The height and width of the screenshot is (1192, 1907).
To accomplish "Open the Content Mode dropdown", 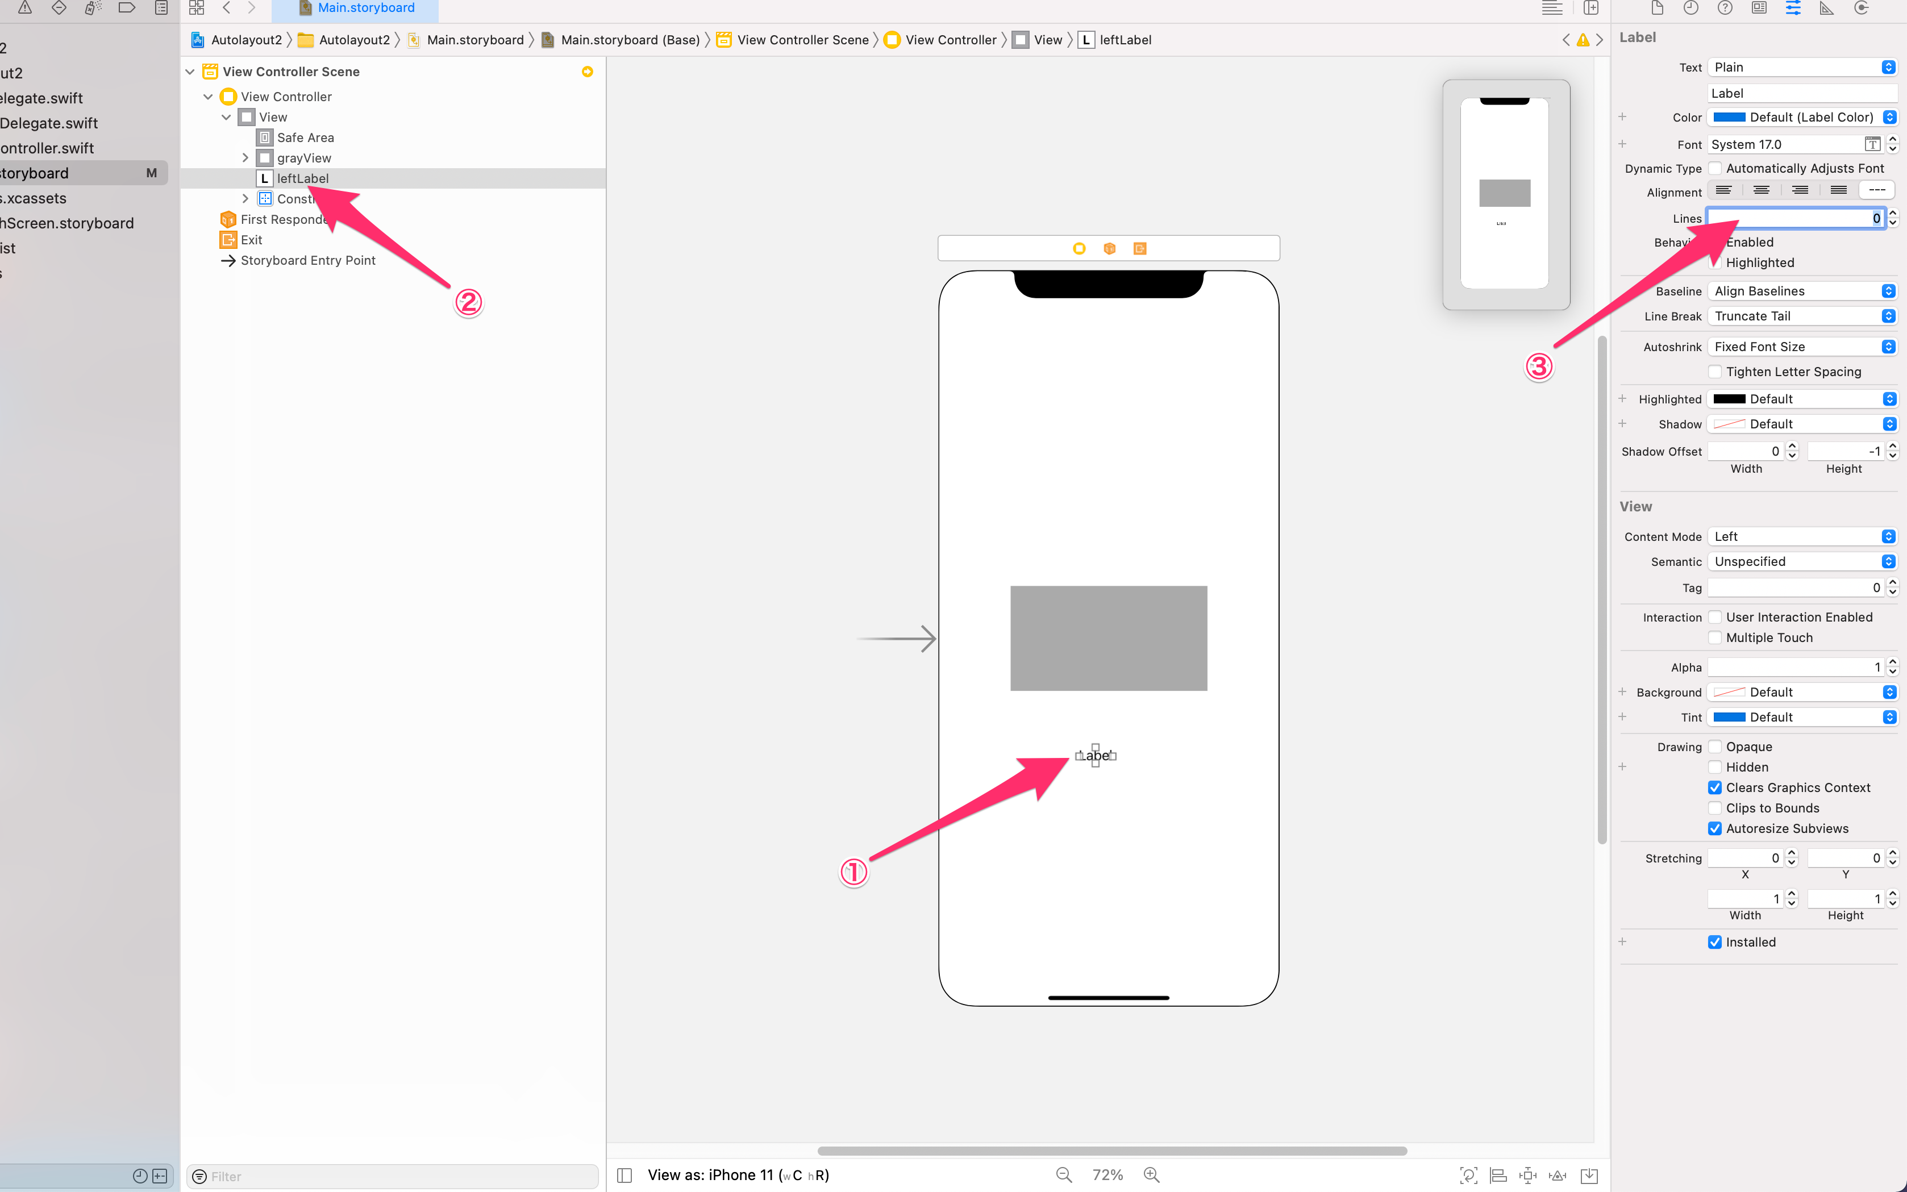I will (1802, 536).
